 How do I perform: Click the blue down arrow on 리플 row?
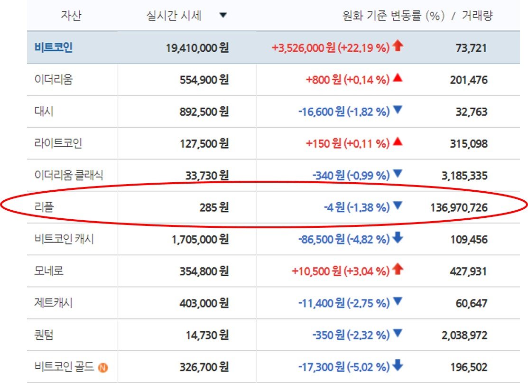pyautogui.click(x=397, y=207)
